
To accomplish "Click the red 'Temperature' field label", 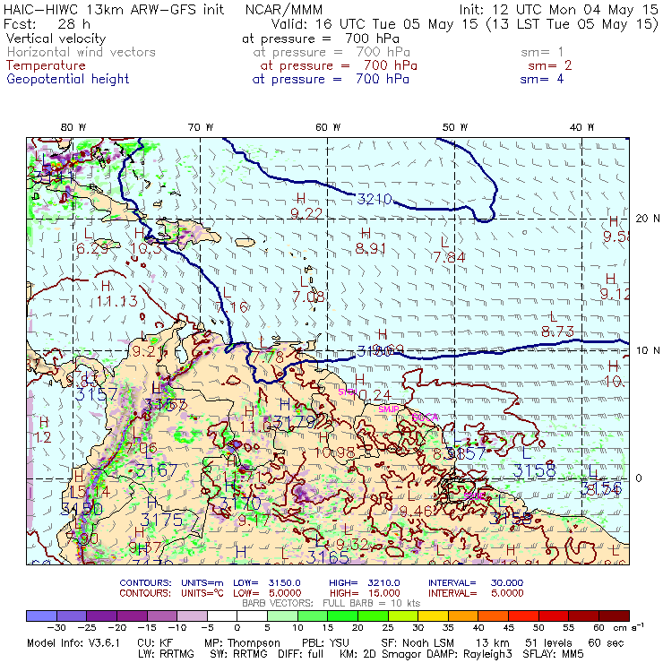I will (46, 65).
